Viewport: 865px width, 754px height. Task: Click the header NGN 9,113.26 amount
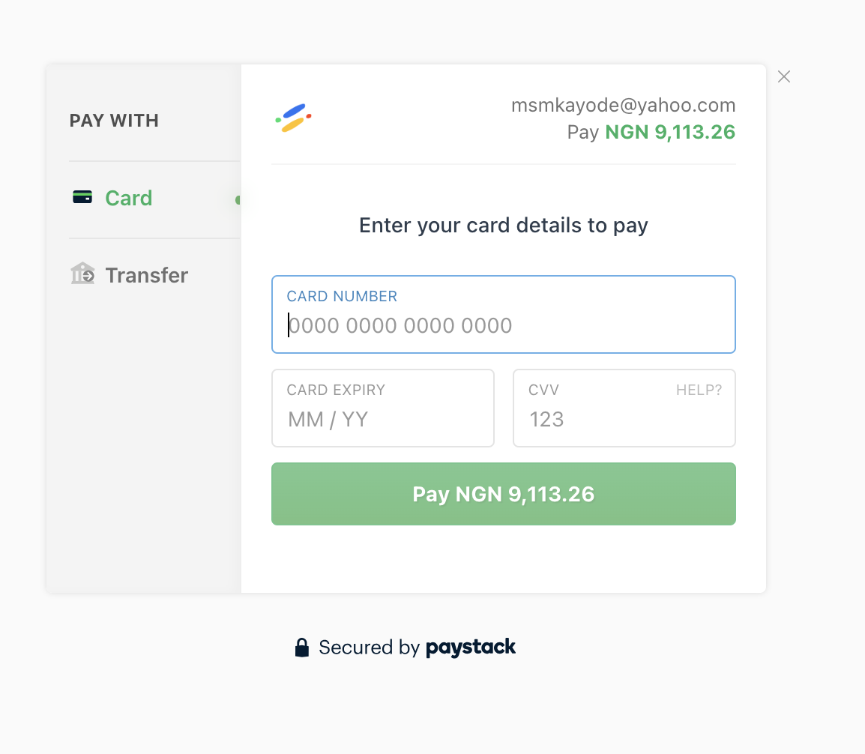pos(670,133)
